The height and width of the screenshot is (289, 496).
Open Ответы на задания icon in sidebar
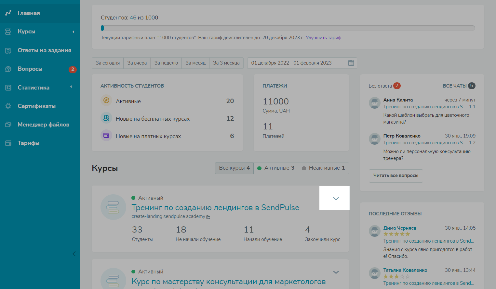pos(8,50)
